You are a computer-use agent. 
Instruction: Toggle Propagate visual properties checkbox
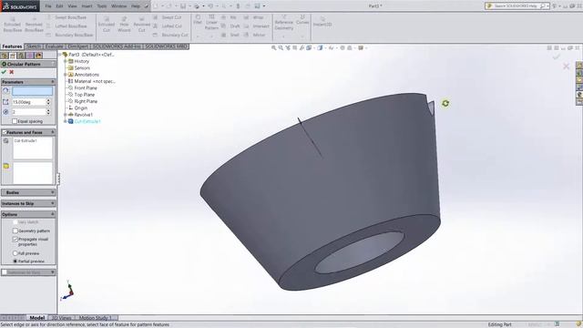(15, 240)
